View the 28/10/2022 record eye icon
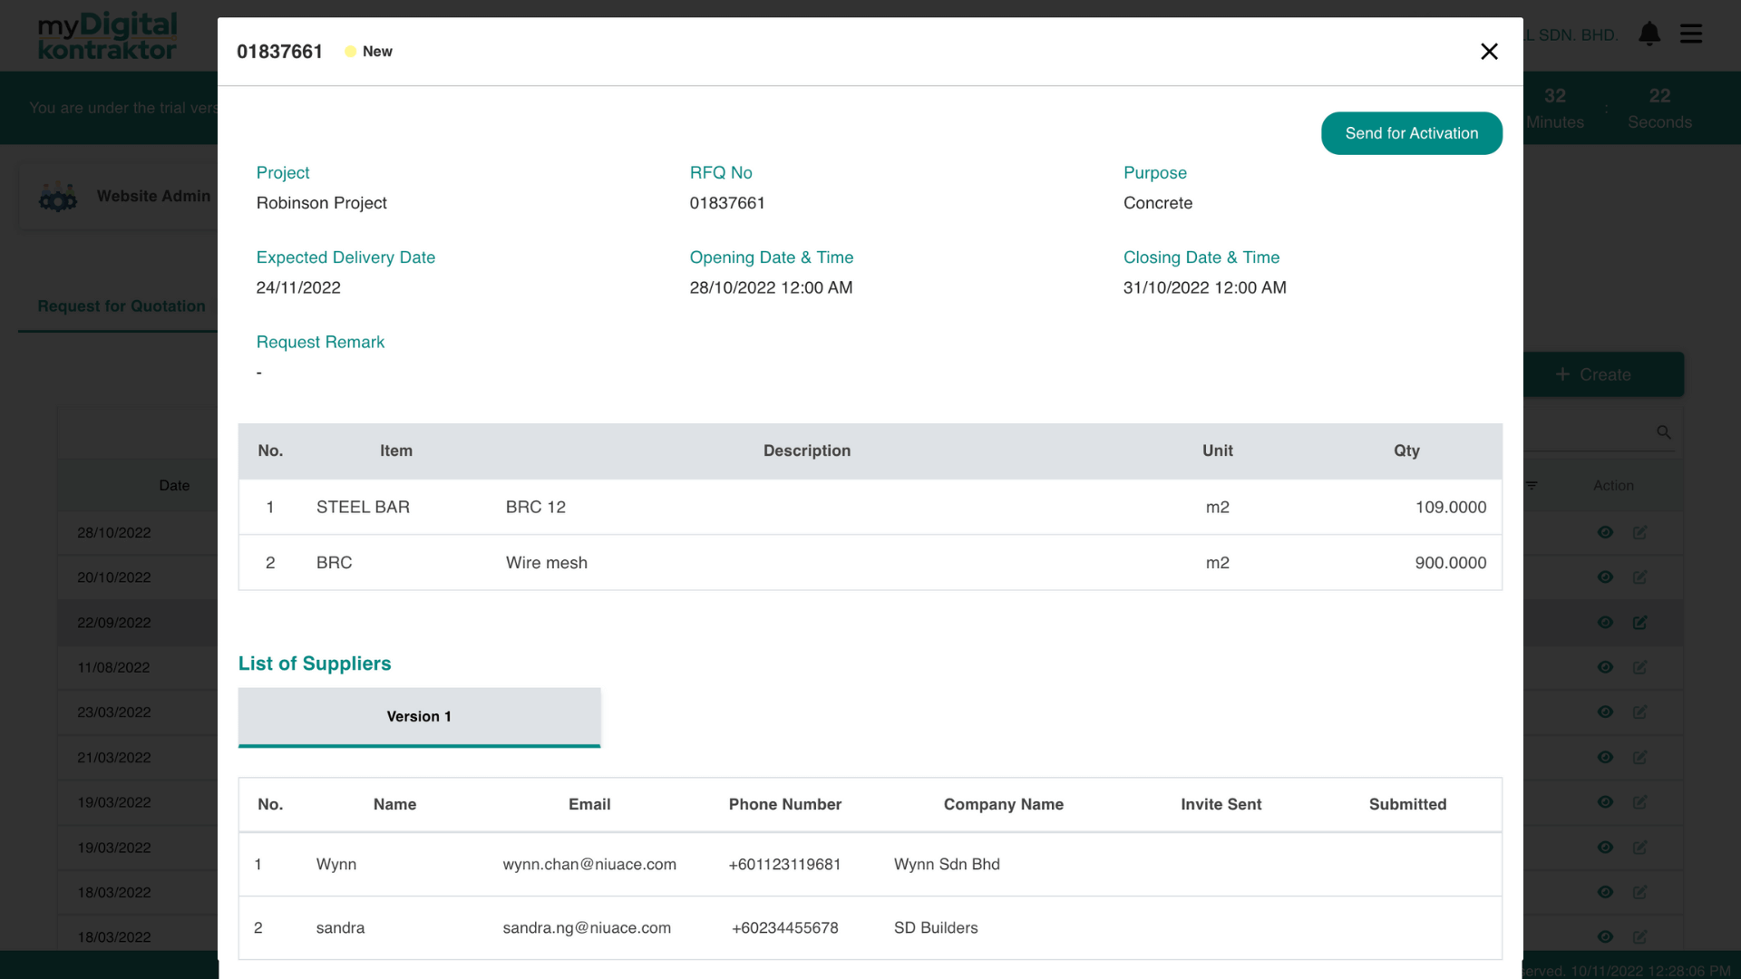This screenshot has width=1741, height=979. pyautogui.click(x=1605, y=532)
